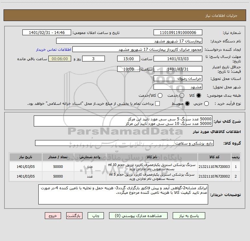Click product code 2132111076720002
250x241 pixels.
(214, 176)
